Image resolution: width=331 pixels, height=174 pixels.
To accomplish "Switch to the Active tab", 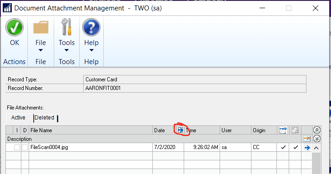I will coord(18,118).
